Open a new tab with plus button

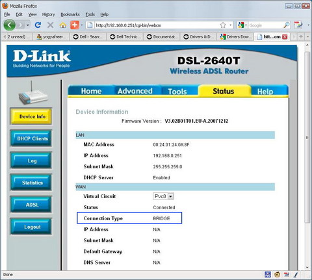[301, 37]
